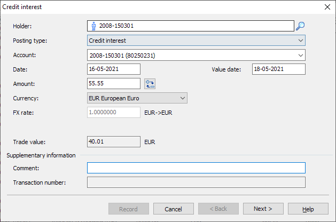
Task: Proceed using the Next > button
Action: [263, 209]
